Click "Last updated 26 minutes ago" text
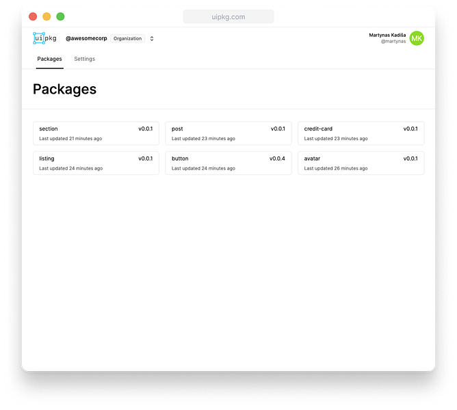457x410 pixels. 336,168
